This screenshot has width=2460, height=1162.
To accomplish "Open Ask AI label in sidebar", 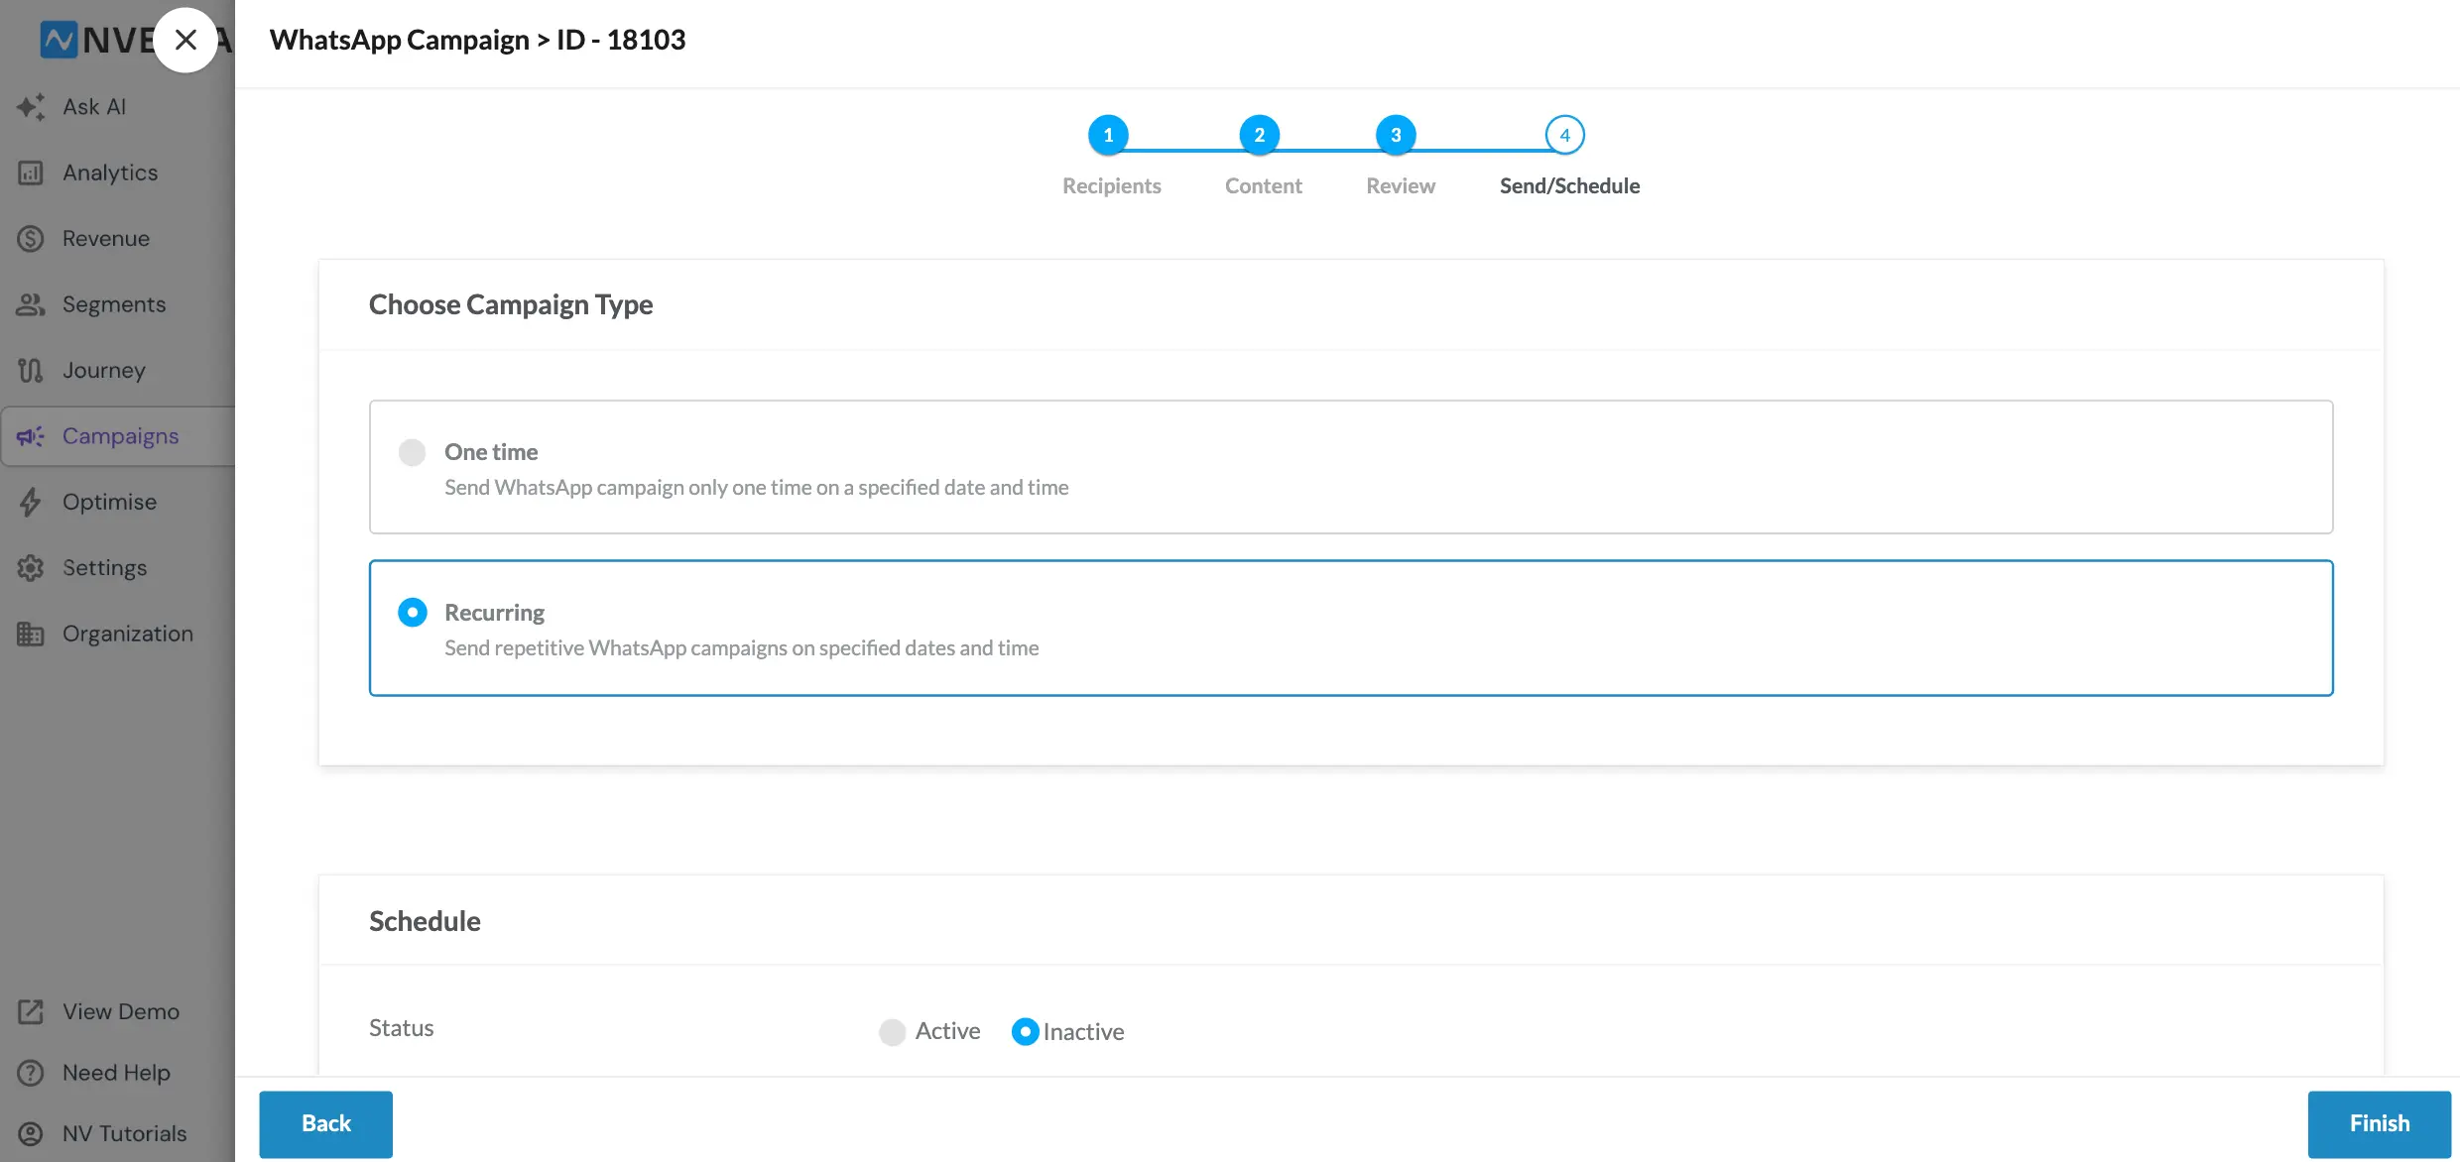I will click(94, 106).
